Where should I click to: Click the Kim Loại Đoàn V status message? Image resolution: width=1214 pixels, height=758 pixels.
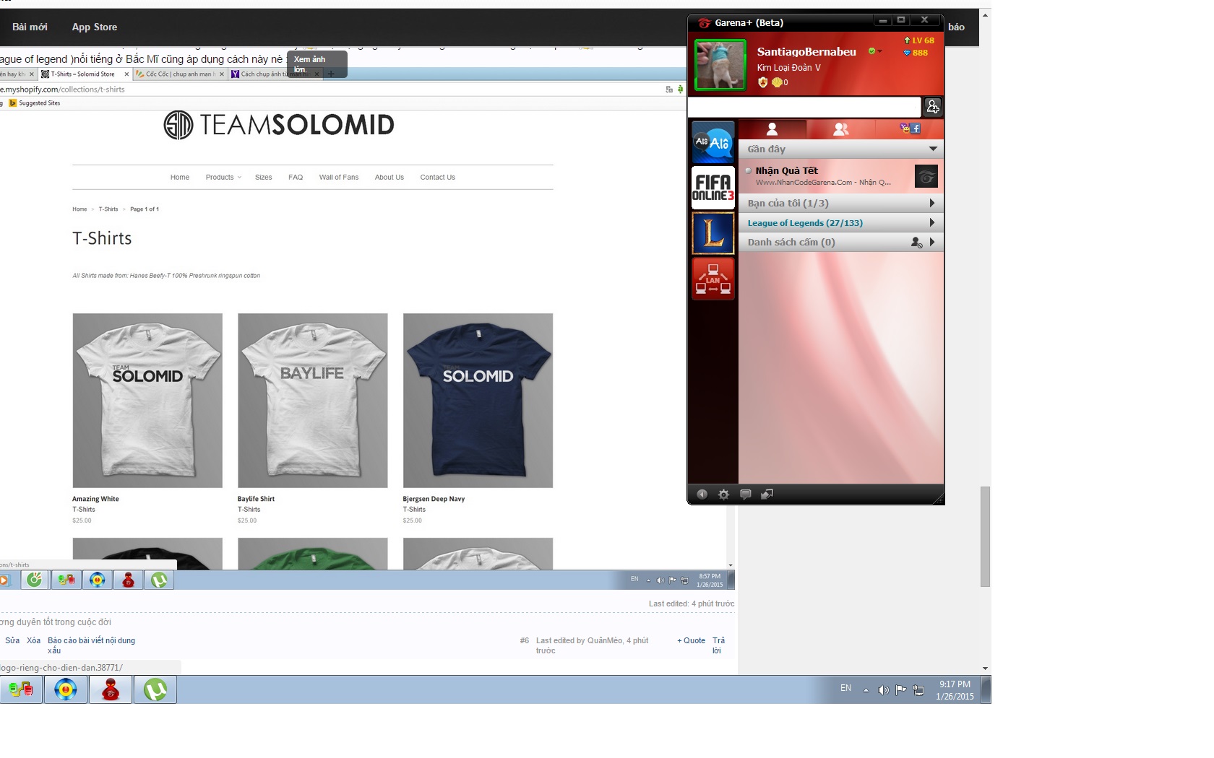pyautogui.click(x=788, y=68)
